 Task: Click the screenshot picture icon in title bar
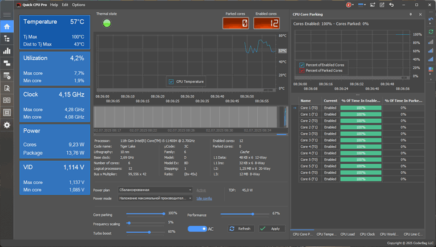372,5
